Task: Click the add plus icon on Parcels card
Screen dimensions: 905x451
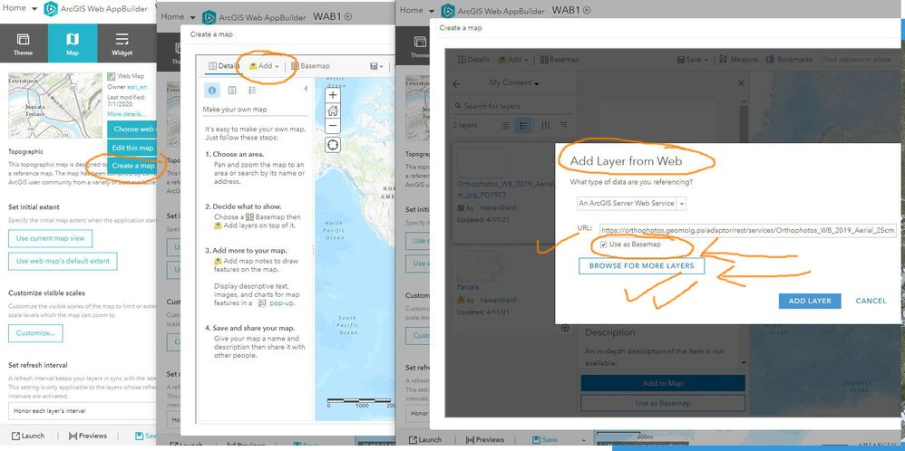Action: point(565,328)
